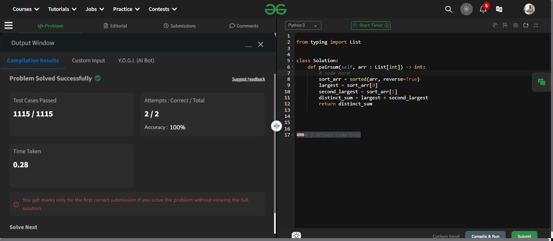Expand the Courses menu
The image size is (553, 241).
coord(26,9)
